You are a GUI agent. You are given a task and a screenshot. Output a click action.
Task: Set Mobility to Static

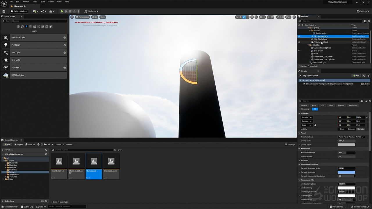[x=342, y=129]
